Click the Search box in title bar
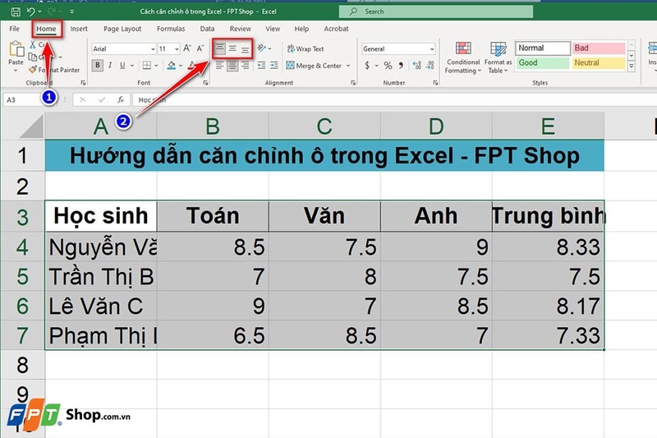 tap(436, 12)
